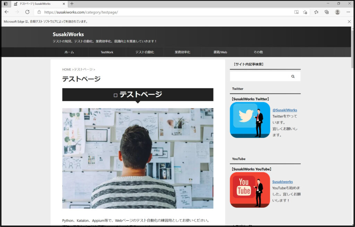The image size is (355, 227).
Task: Open the ホーム menu item
Action: 69,52
